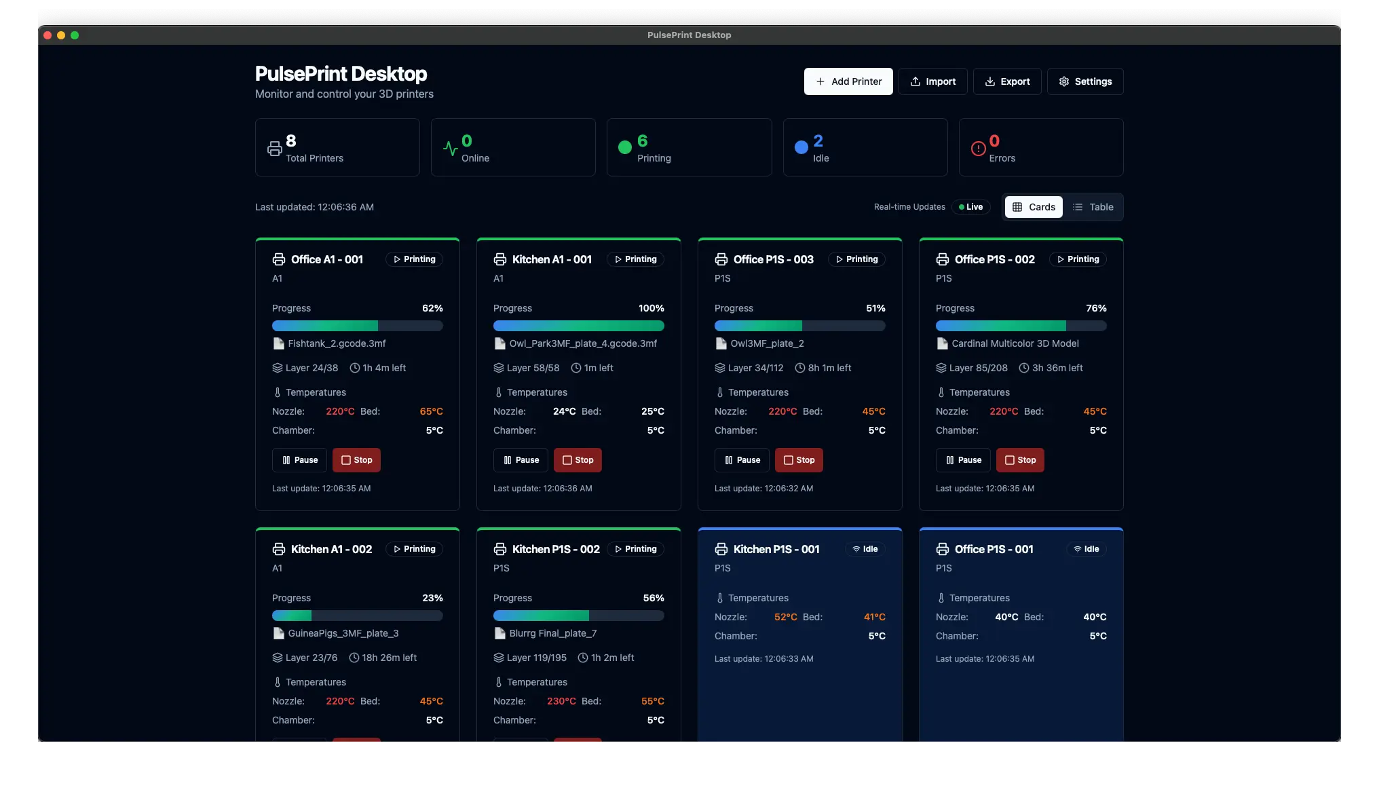Click the Idle status badge on Office P1S - 001

1086,549
